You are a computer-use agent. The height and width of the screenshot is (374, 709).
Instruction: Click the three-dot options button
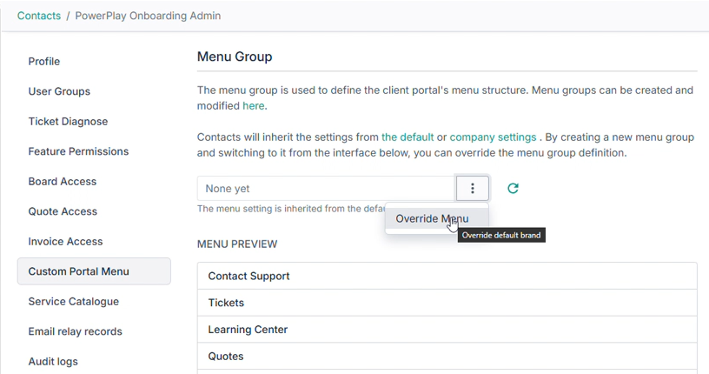click(x=472, y=188)
